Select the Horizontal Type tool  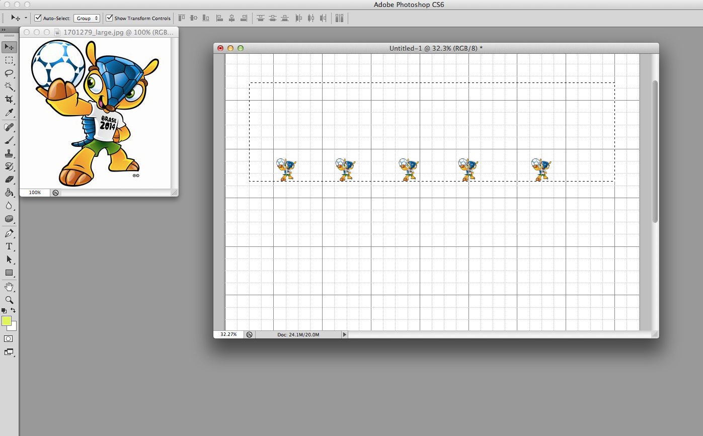pos(9,246)
